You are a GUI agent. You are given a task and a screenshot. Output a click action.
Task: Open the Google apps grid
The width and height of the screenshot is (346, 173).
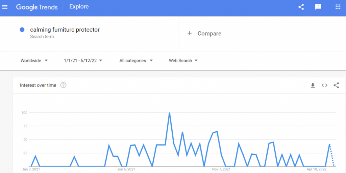pos(338,7)
